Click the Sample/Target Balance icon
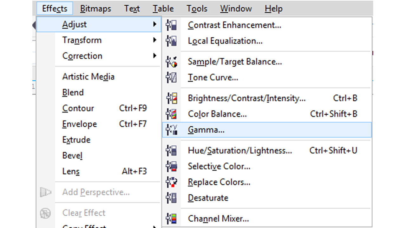This screenshot has width=406, height=228. [172, 62]
